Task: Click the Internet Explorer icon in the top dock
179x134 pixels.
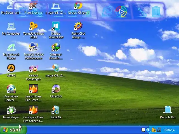Action: click(x=107, y=11)
